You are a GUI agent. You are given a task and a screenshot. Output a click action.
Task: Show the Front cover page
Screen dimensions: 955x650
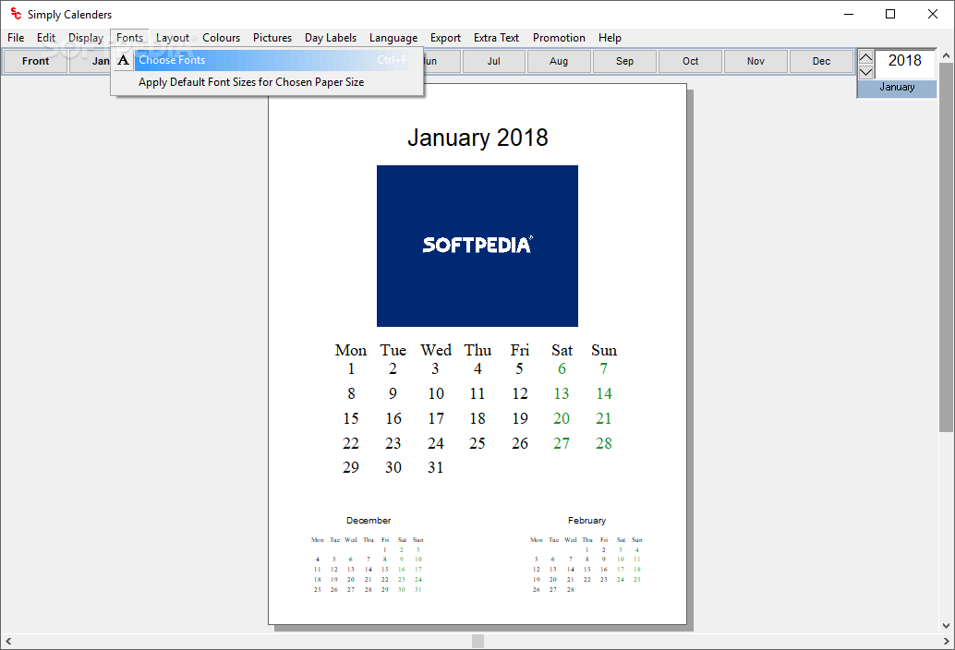pyautogui.click(x=35, y=61)
